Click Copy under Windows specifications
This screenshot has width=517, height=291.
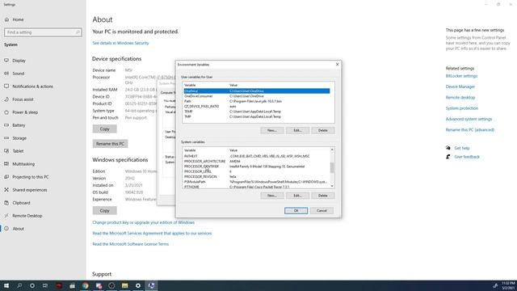click(x=104, y=210)
